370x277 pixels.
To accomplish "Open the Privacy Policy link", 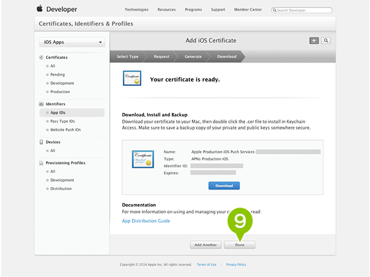I will click(236, 265).
